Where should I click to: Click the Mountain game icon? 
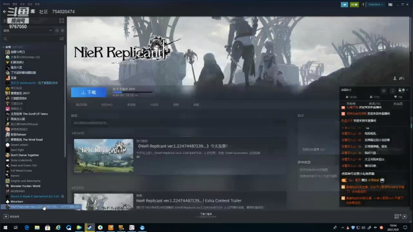coord(7,202)
